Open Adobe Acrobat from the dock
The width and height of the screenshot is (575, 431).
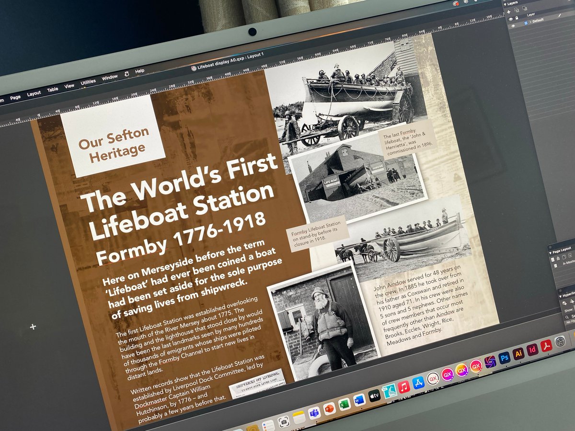[x=546, y=346]
